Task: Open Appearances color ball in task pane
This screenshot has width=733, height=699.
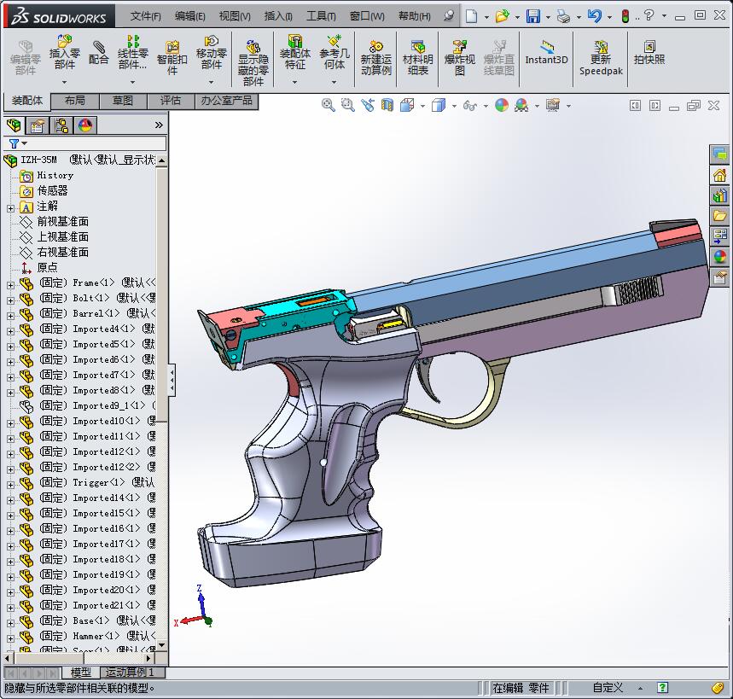Action: [x=719, y=257]
